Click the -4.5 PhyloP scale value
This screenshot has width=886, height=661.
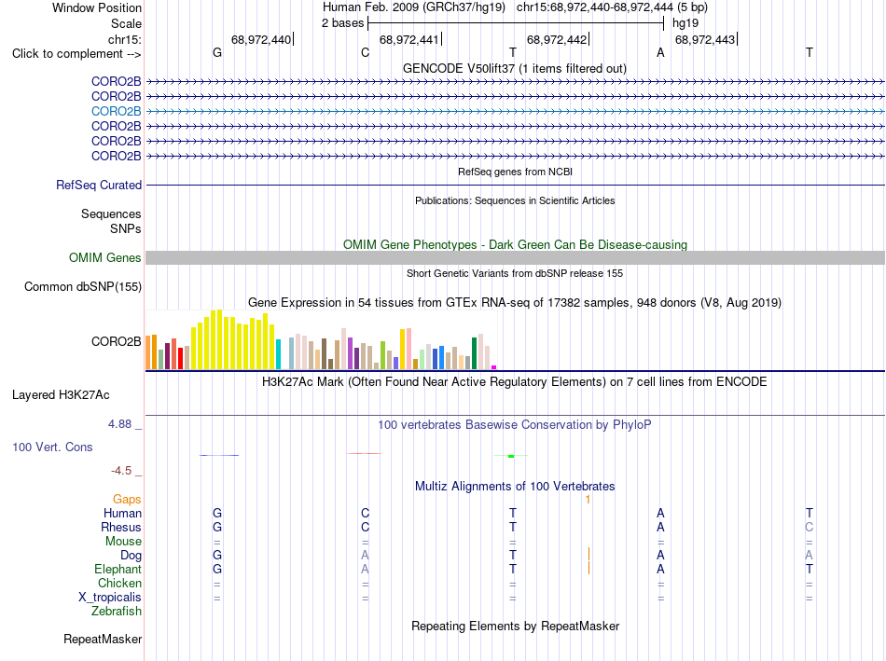tap(121, 471)
